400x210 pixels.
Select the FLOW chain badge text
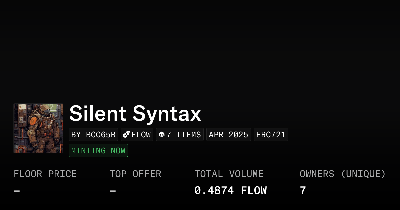click(141, 135)
